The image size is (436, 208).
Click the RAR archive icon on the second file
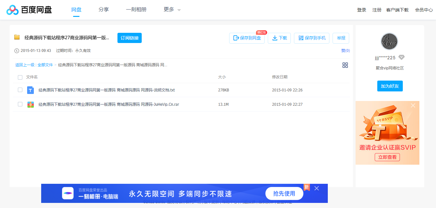[x=30, y=104]
